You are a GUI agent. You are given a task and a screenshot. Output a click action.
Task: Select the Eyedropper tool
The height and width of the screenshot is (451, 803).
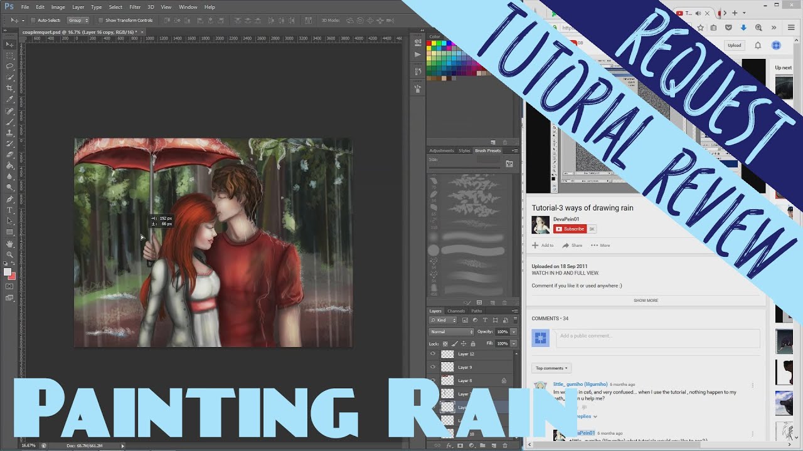click(9, 99)
